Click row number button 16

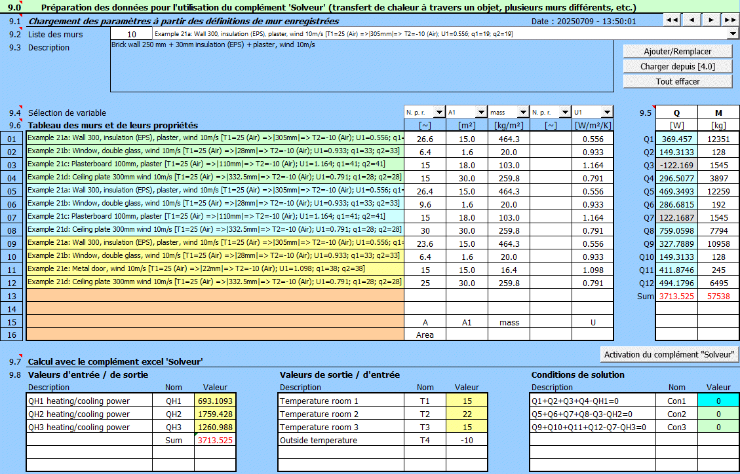(x=12, y=335)
